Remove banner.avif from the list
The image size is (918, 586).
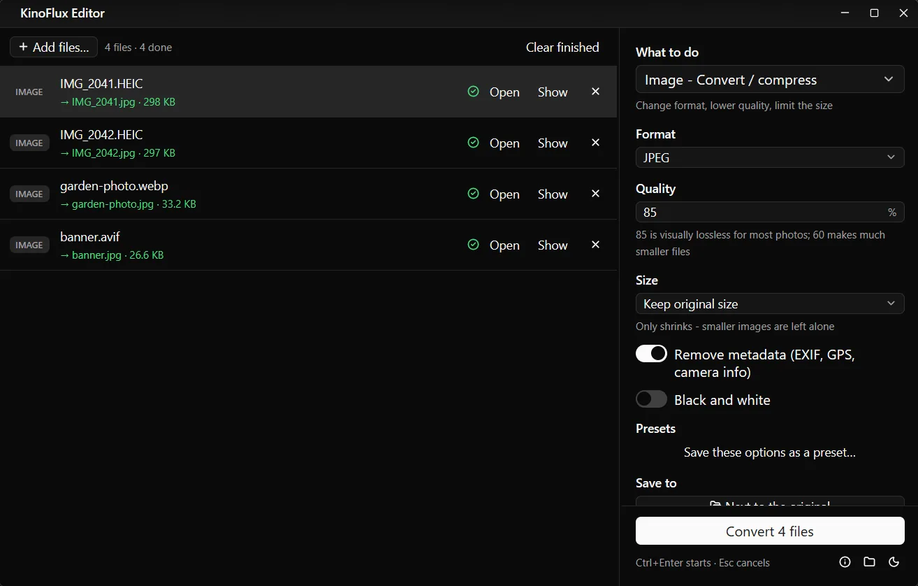tap(595, 245)
